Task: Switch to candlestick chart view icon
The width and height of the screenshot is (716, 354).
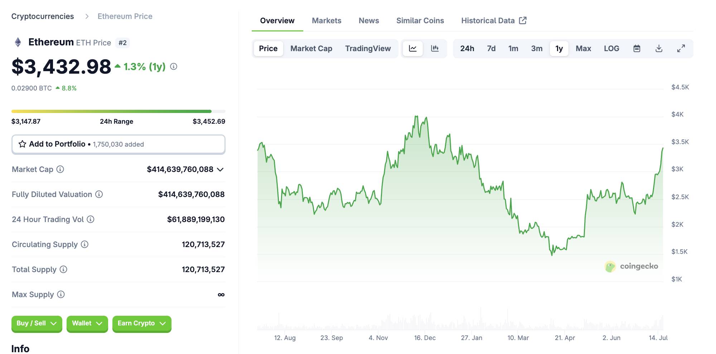Action: pyautogui.click(x=435, y=49)
